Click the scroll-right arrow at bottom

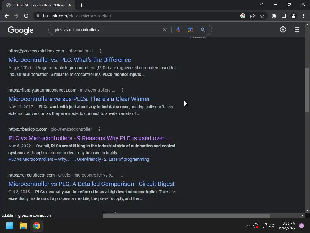(x=302, y=216)
